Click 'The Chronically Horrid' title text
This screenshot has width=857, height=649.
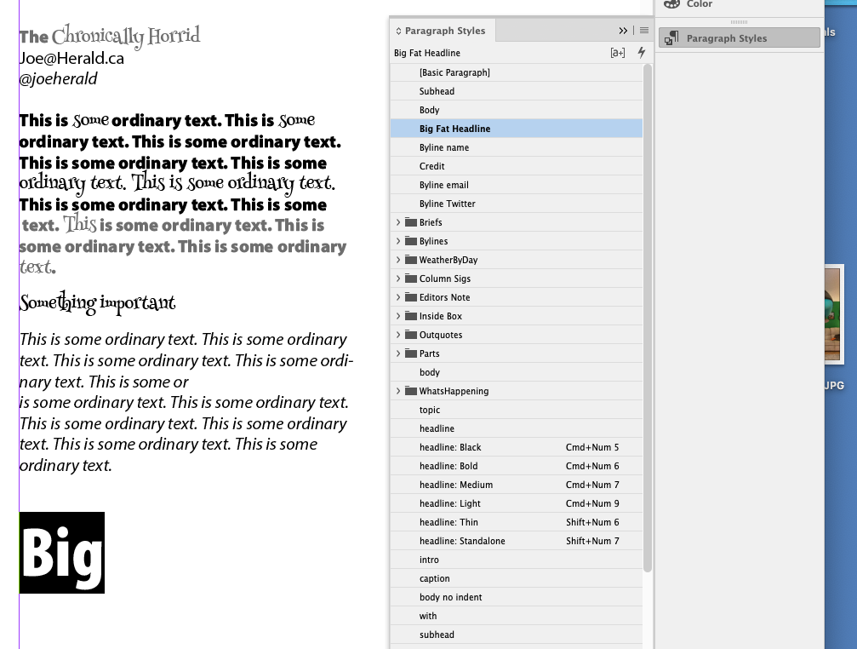point(109,36)
